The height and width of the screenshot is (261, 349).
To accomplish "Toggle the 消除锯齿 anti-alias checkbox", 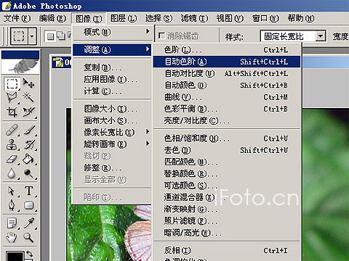I will click(161, 36).
